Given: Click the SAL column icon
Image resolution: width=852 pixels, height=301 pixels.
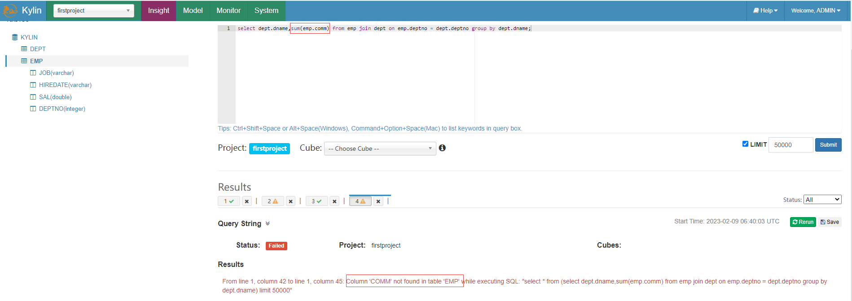Looking at the screenshot, I should [33, 97].
